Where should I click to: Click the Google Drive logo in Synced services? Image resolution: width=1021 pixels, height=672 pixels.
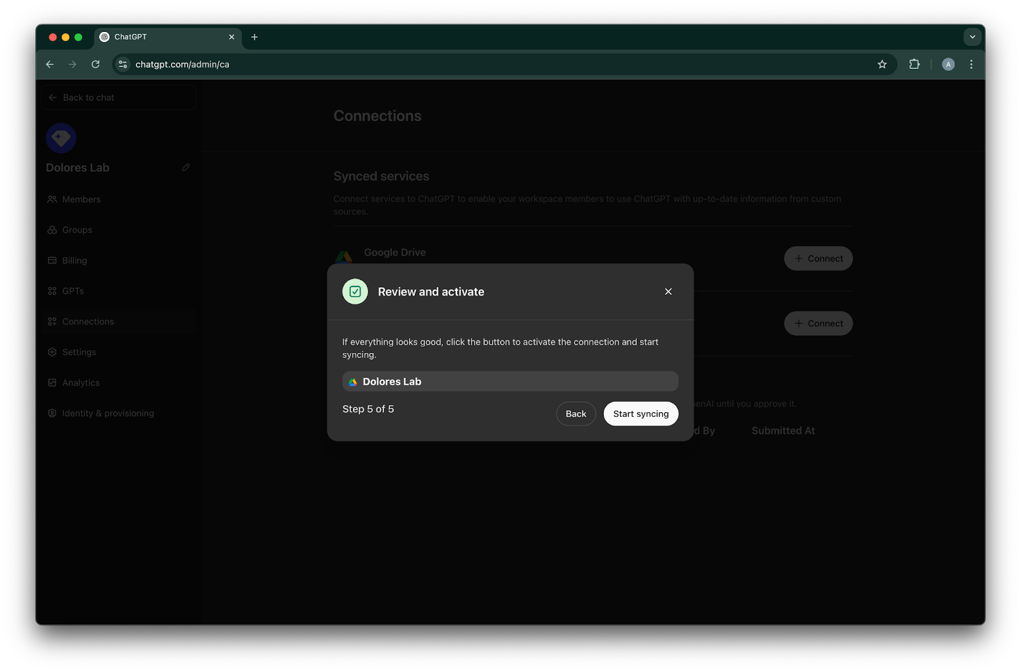pos(344,257)
